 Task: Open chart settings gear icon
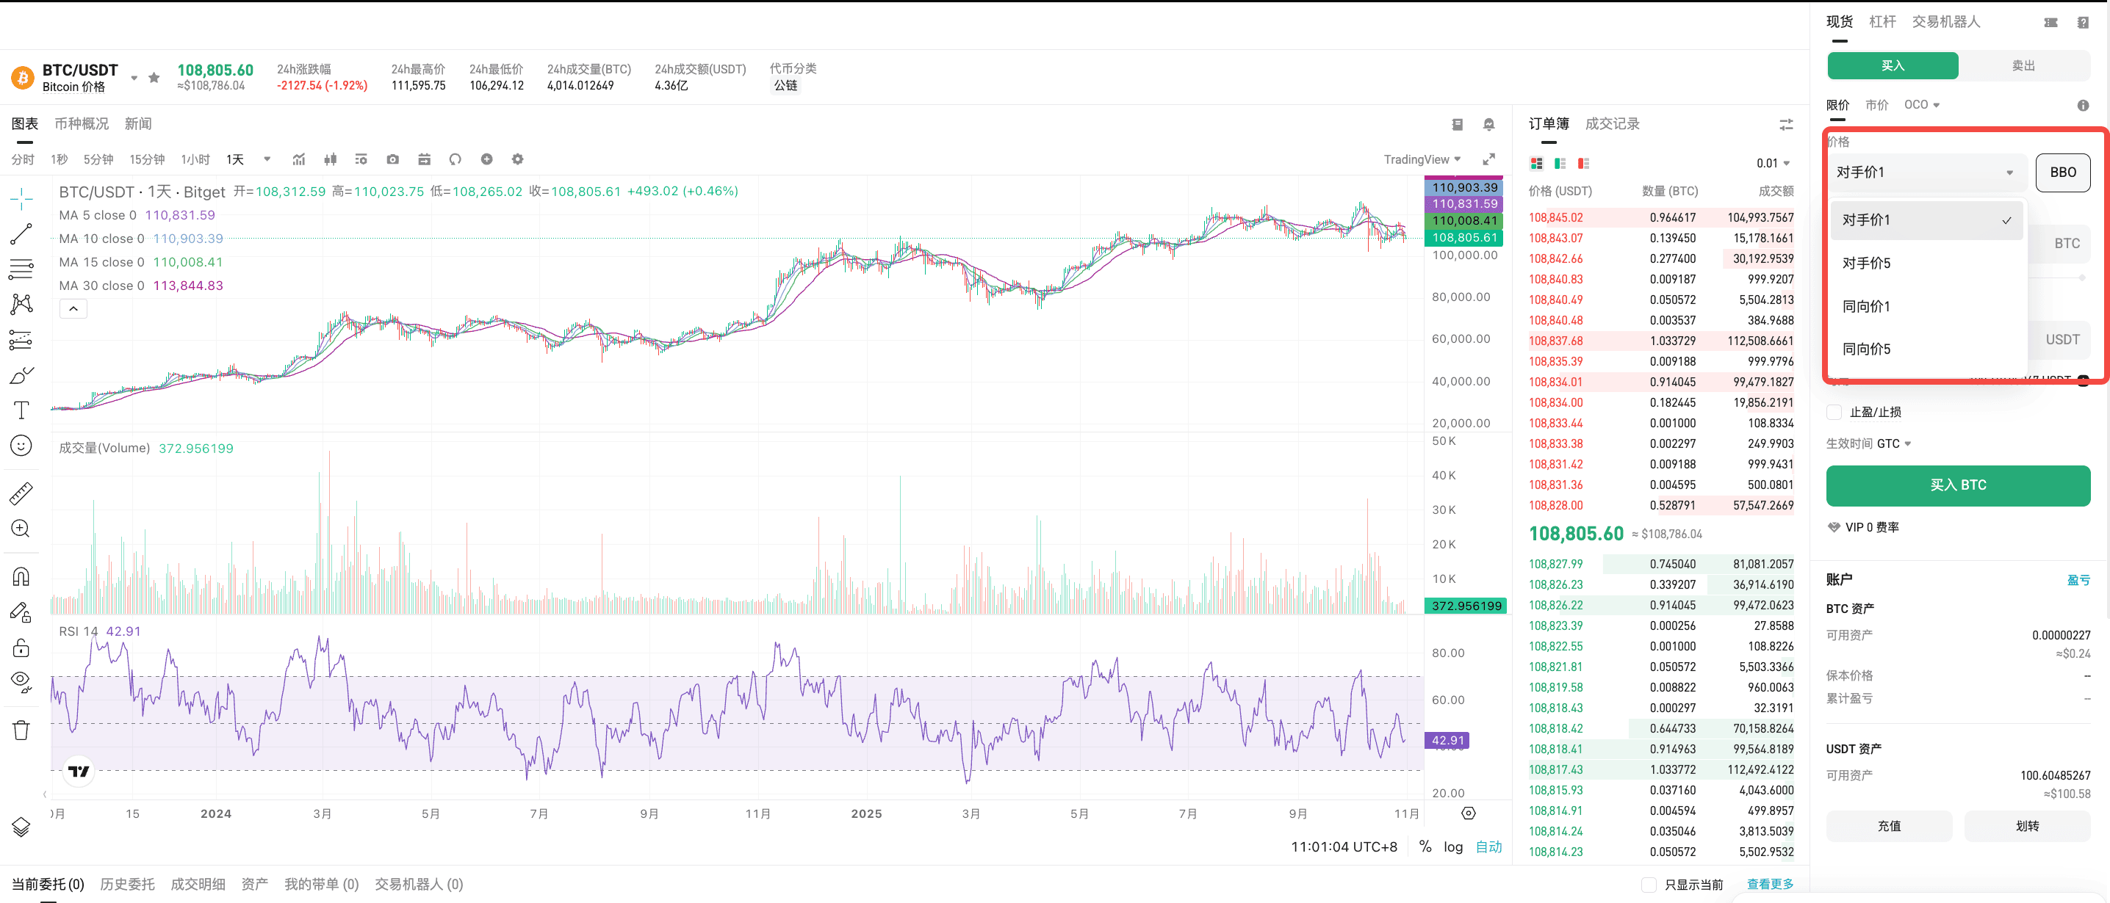(518, 159)
